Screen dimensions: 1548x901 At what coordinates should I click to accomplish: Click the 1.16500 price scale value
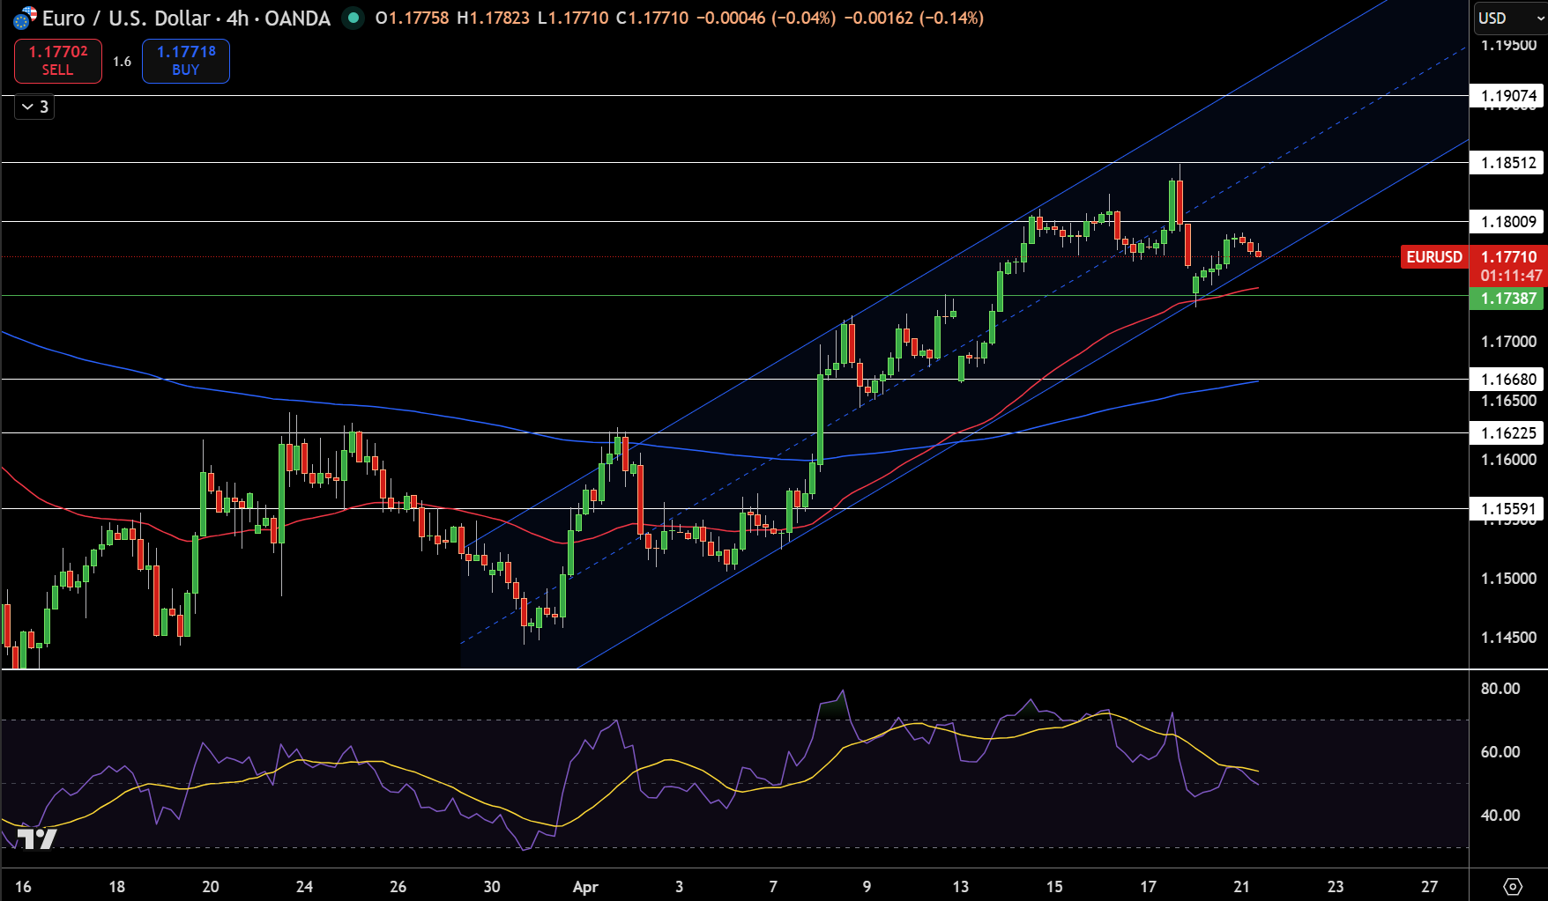[1508, 401]
